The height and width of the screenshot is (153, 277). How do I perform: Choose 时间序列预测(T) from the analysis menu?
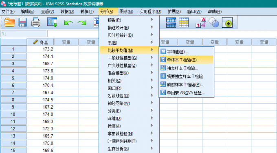[129, 141]
